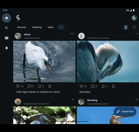The width and height of the screenshot is (139, 132).
Task: Like the Little Egret post
Action: tap(18, 86)
